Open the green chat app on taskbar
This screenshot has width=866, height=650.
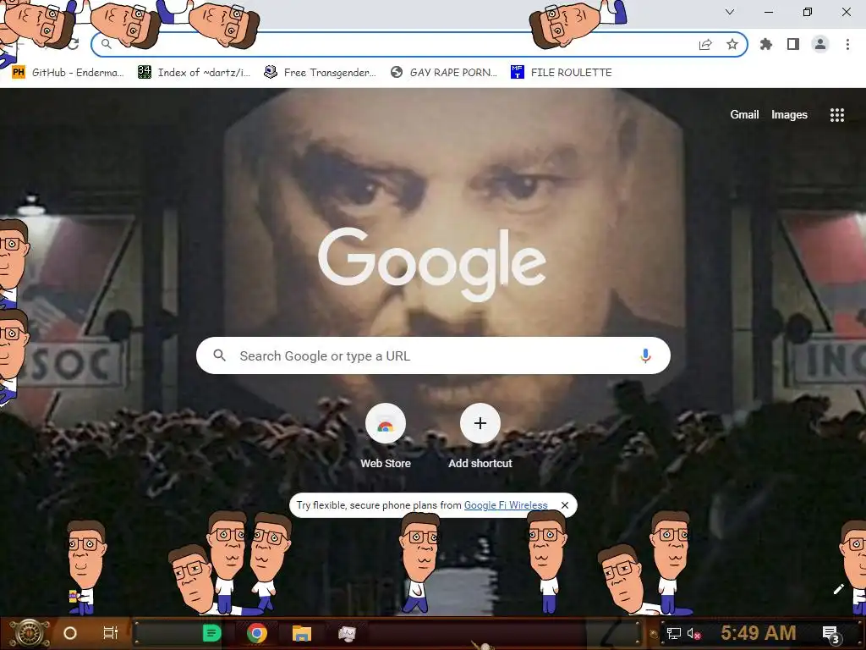pyautogui.click(x=211, y=633)
